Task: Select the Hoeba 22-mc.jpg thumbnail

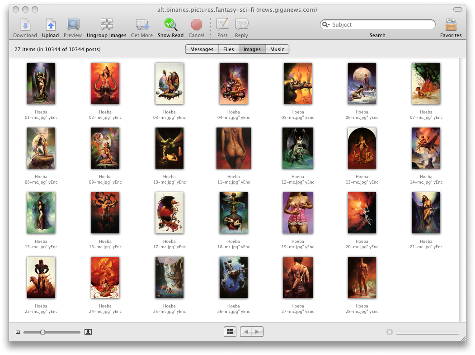Action: tap(41, 277)
